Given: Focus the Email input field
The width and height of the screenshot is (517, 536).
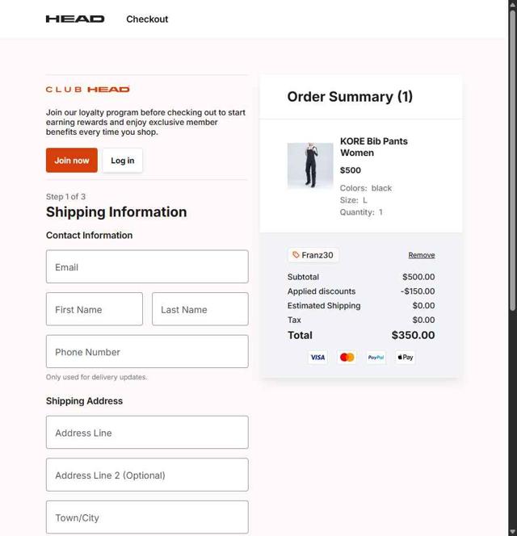Looking at the screenshot, I should (x=147, y=267).
